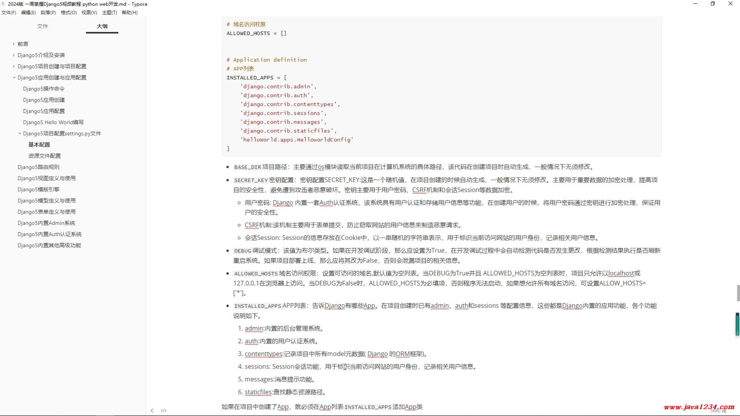Click 'helloWorld.apps.HelloworldConfig' code line
This screenshot has height=416, width=740.
click(x=297, y=140)
